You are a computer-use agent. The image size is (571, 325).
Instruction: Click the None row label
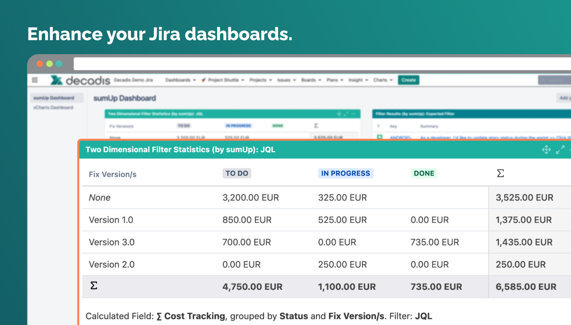100,198
